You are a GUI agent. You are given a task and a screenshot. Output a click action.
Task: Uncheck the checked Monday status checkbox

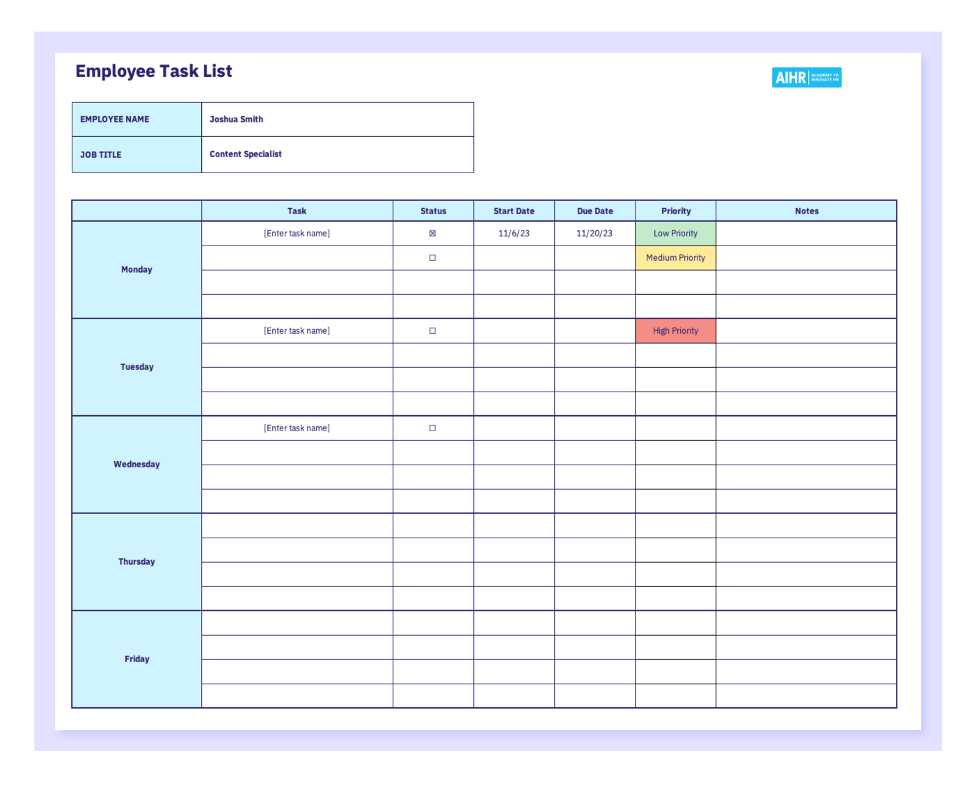(x=432, y=234)
